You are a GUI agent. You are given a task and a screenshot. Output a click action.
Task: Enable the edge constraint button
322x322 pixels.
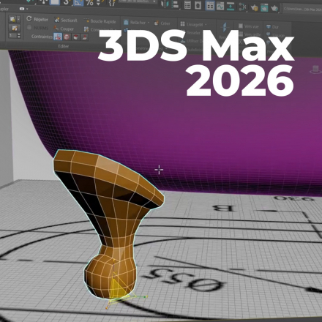point(67,37)
